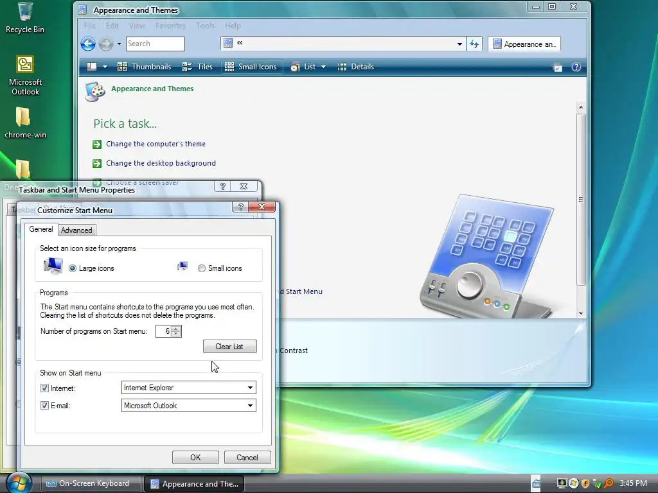Open the chrome-win folder on desktop
658x493 pixels.
click(24, 123)
